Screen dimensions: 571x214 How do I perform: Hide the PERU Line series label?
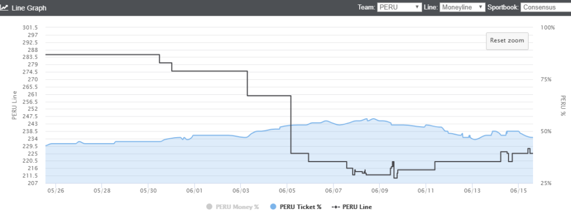(357, 207)
